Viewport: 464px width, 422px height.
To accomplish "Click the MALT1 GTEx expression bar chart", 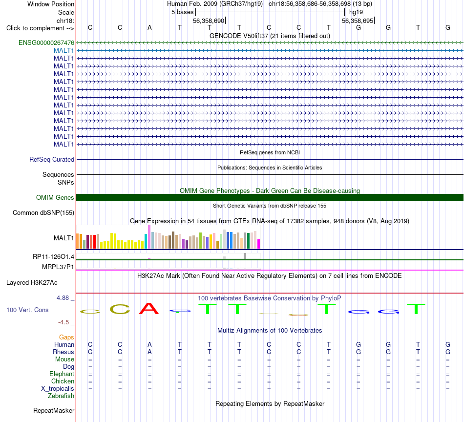I will coord(168,237).
